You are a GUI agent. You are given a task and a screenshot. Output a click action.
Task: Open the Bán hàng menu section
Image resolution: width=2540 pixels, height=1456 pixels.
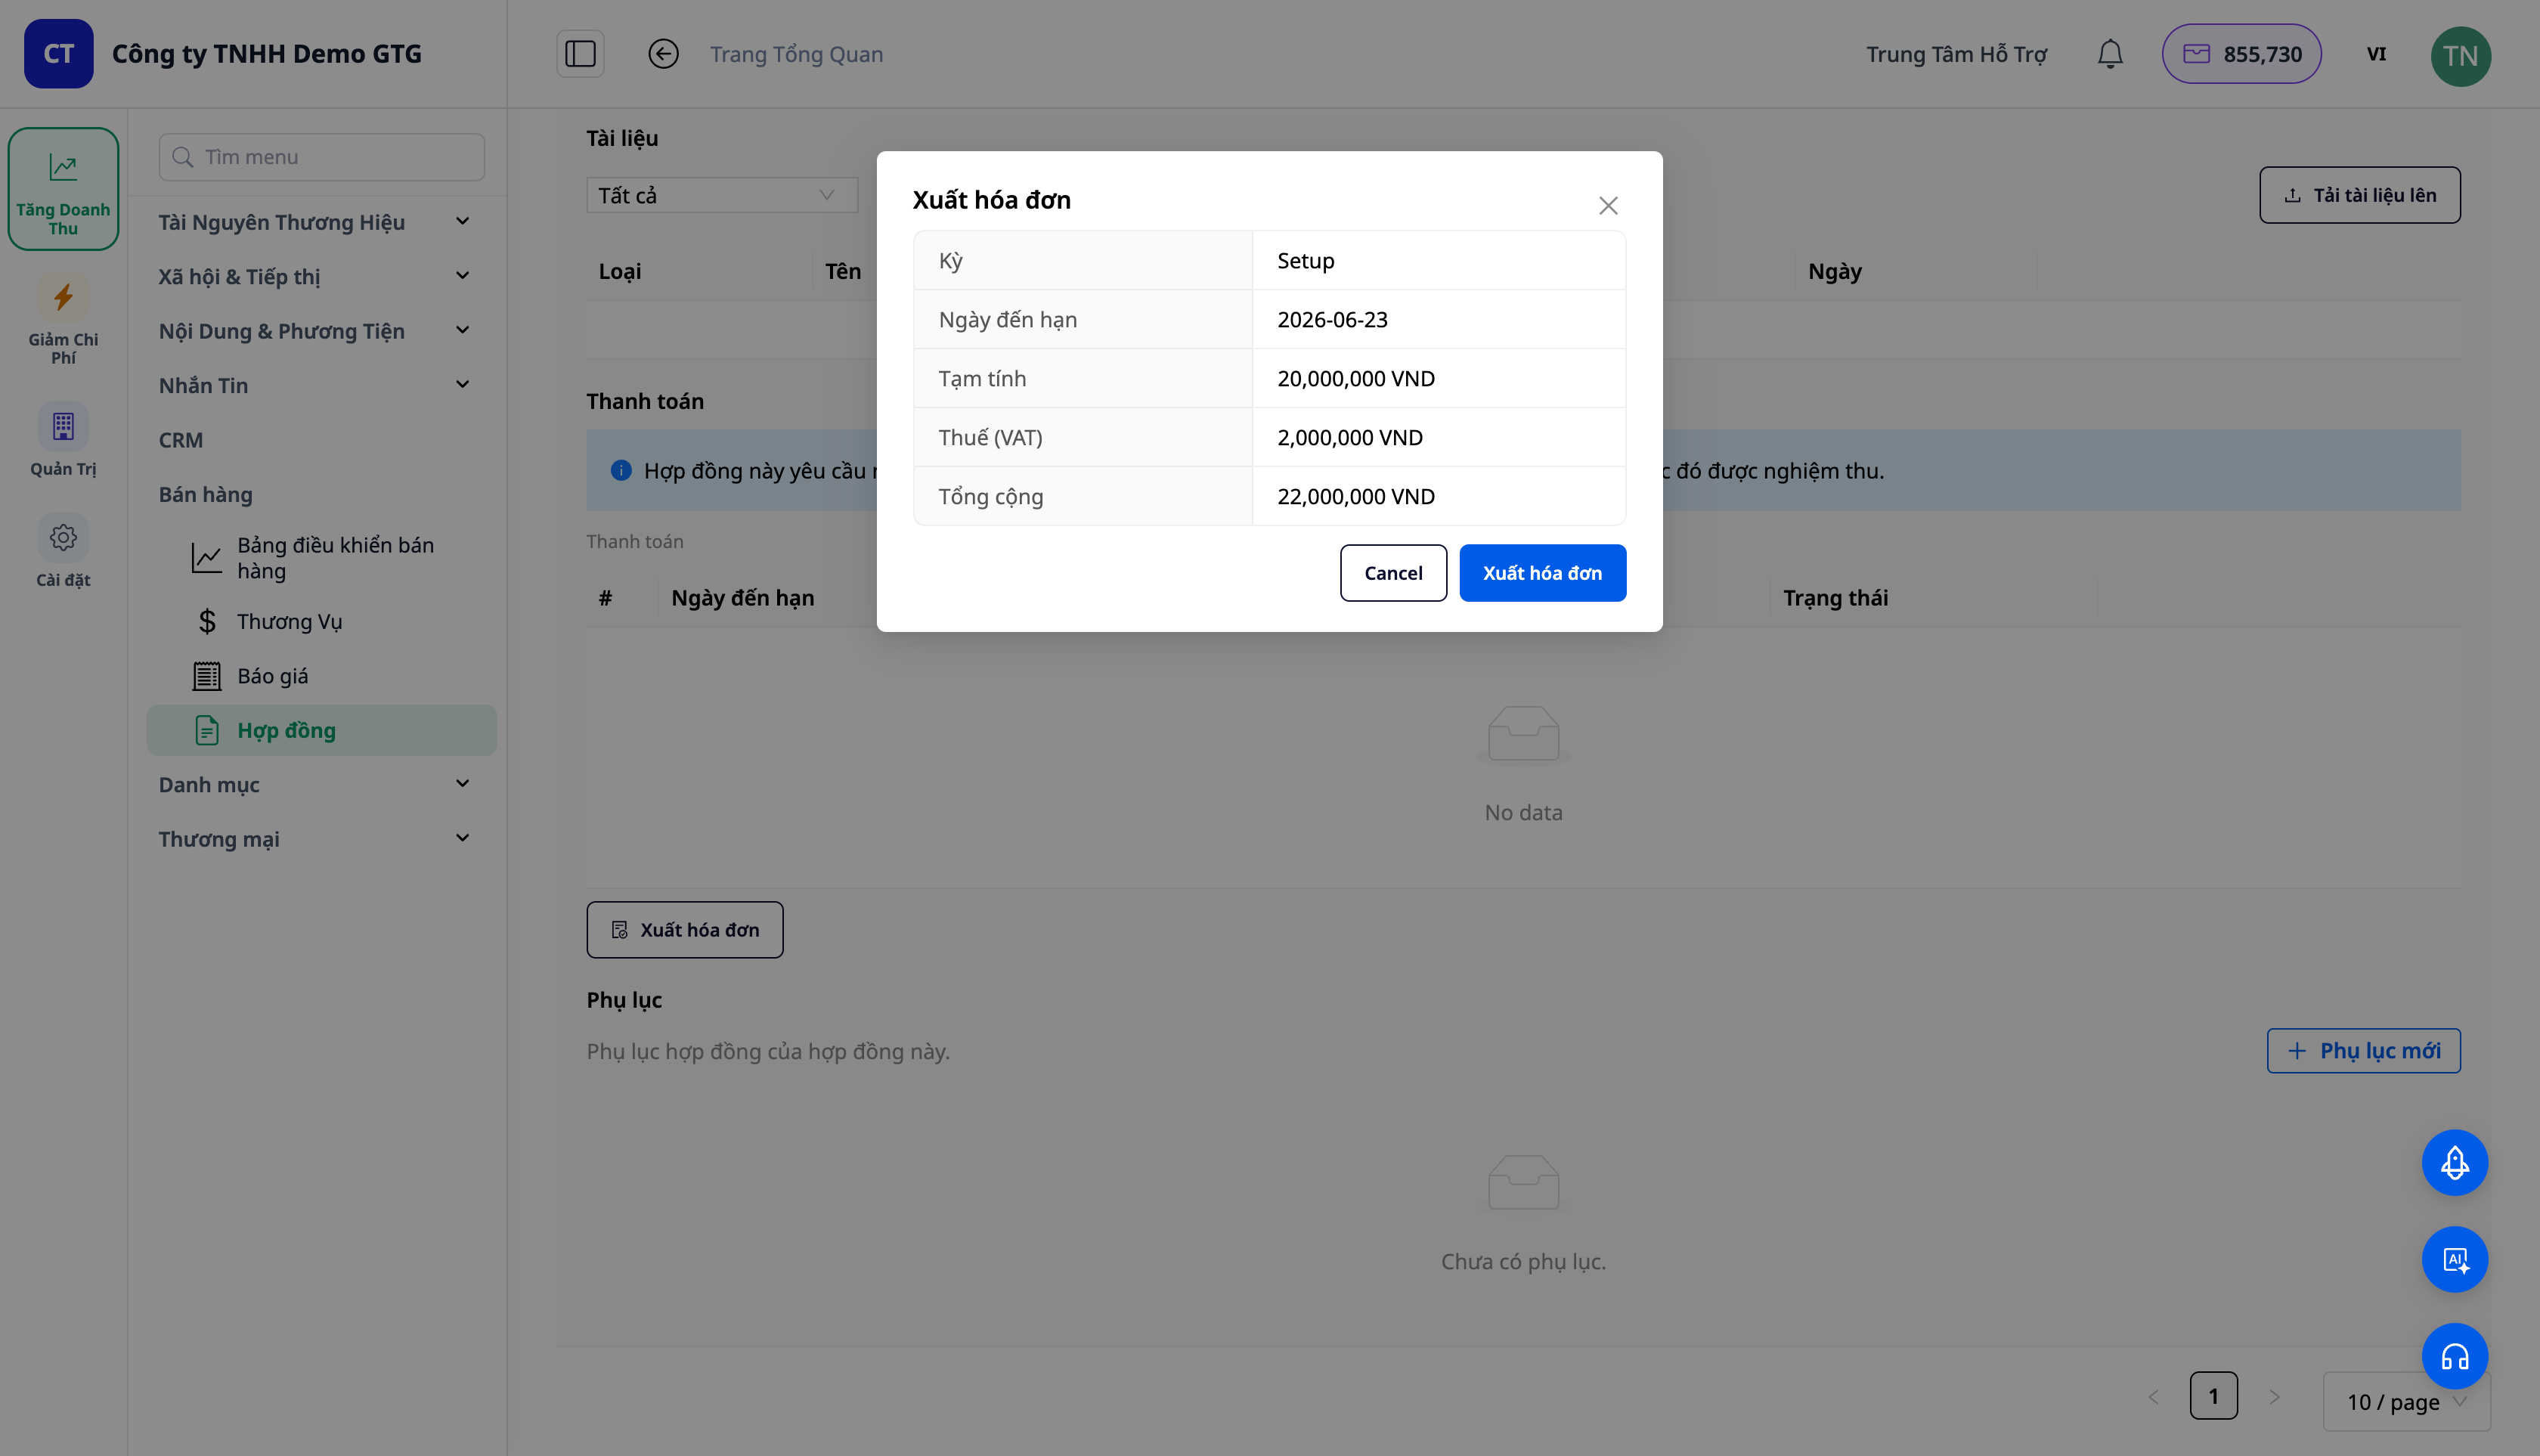coord(205,494)
